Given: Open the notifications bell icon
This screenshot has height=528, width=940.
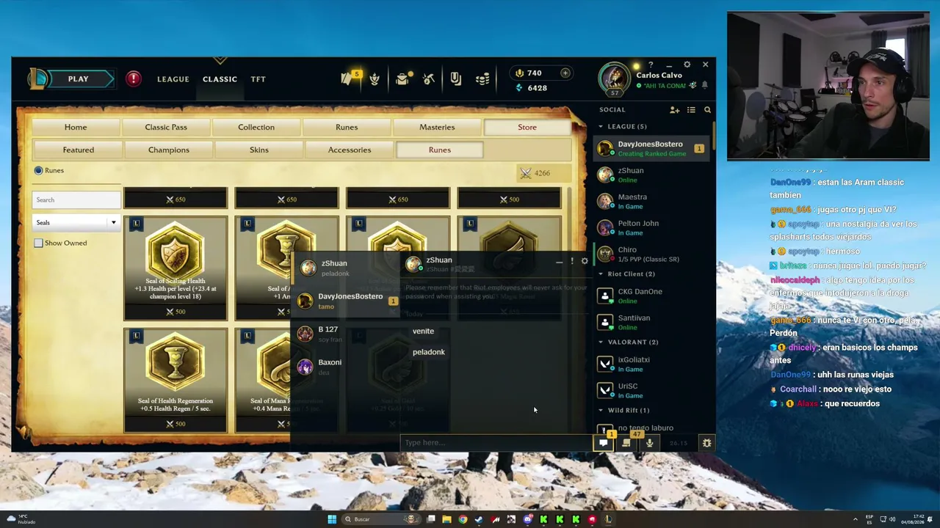Looking at the screenshot, I should 704,86.
